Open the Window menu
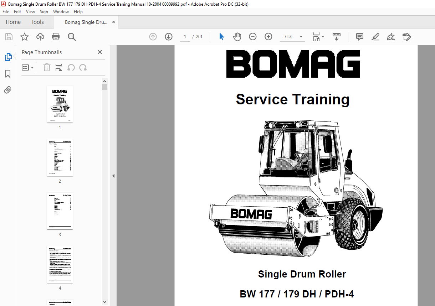The height and width of the screenshot is (306, 435). coord(61,12)
